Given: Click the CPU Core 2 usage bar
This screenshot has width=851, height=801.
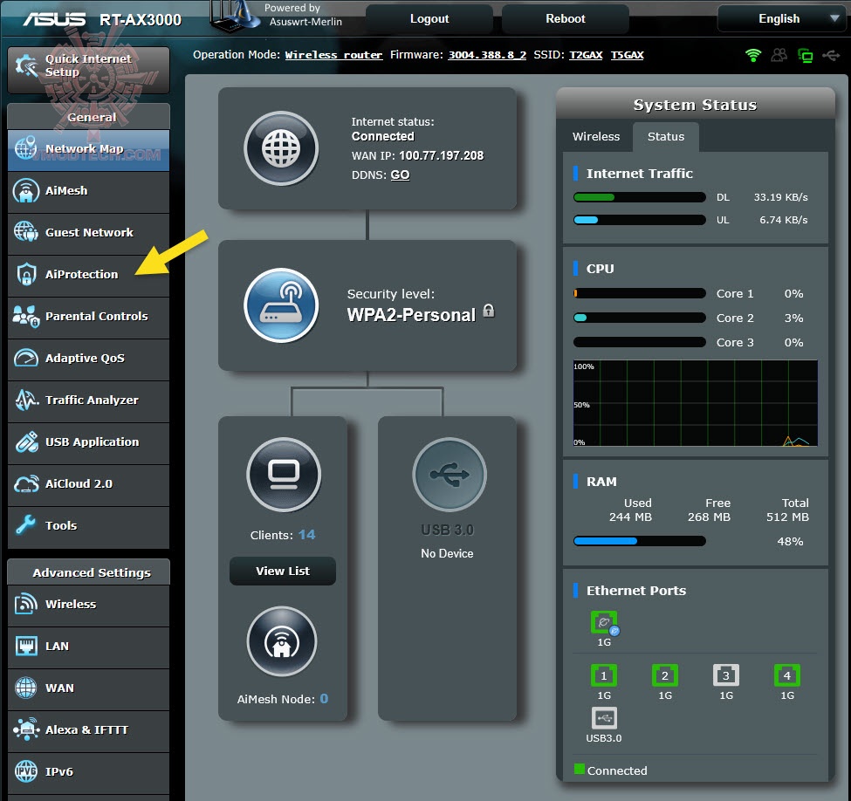Looking at the screenshot, I should point(639,318).
